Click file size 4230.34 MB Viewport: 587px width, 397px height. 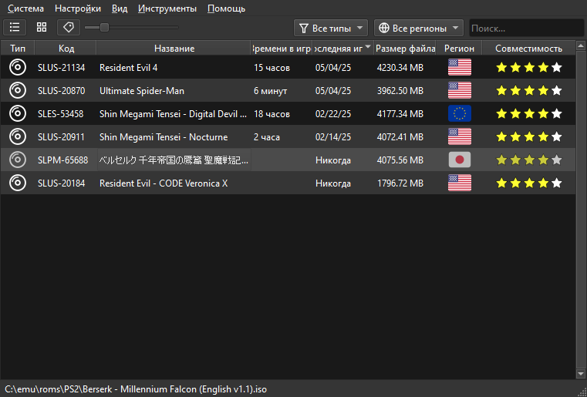(400, 68)
